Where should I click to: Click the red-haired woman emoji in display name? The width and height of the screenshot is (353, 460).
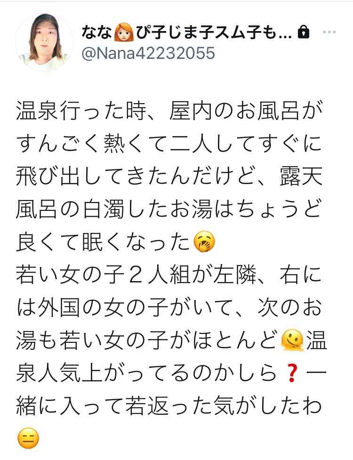pyautogui.click(x=123, y=32)
